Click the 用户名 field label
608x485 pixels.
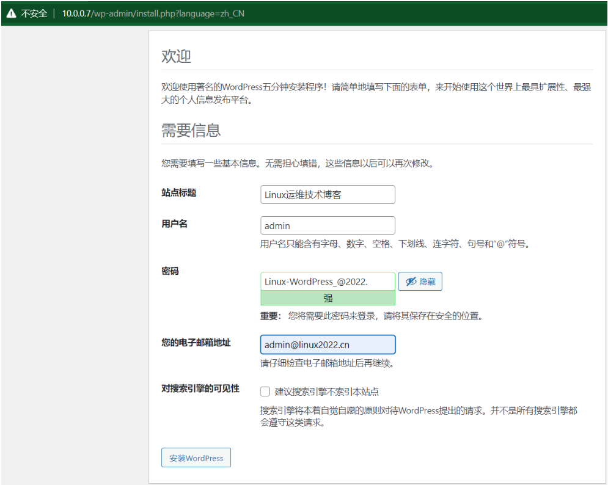click(175, 224)
